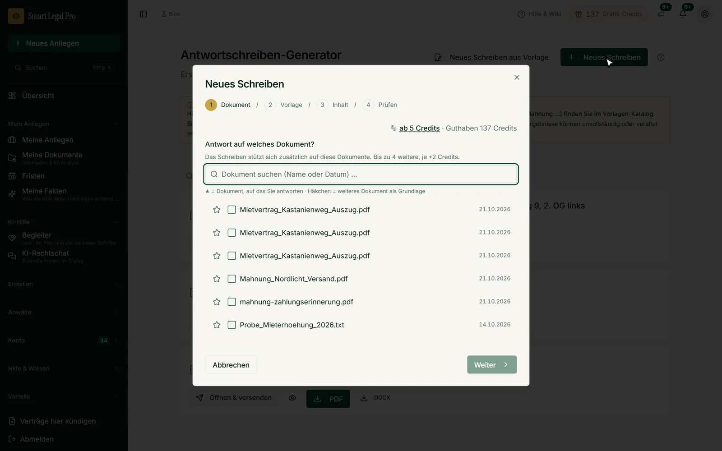Go to step 3 Inhalt

coord(333,105)
